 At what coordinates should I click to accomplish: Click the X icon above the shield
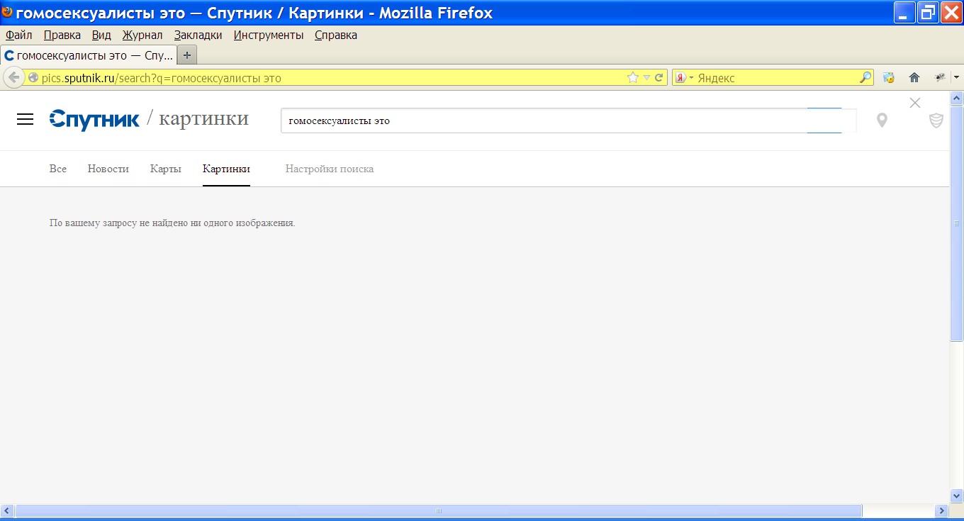915,103
